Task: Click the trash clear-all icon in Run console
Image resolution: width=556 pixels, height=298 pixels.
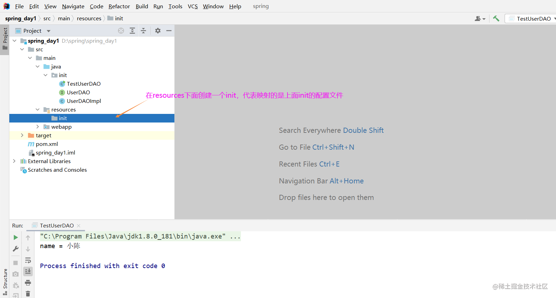Action: [28, 294]
